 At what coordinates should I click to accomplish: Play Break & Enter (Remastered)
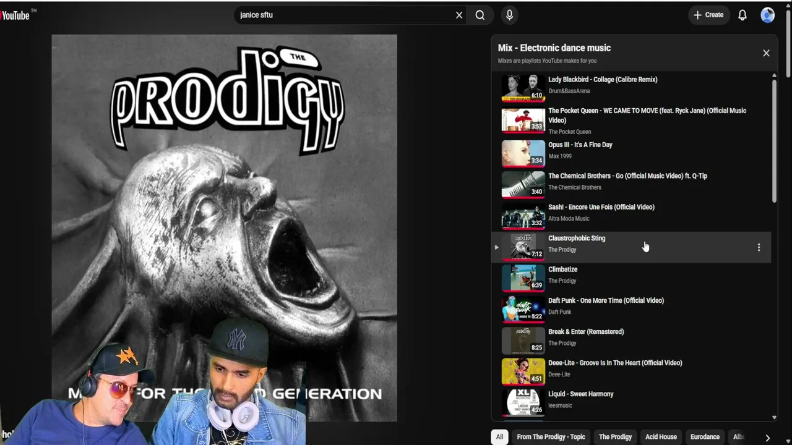pyautogui.click(x=586, y=332)
